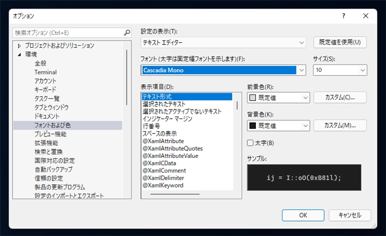386x236 pixels.
Task: Click the カスタム(M)... button
Action: click(340, 125)
